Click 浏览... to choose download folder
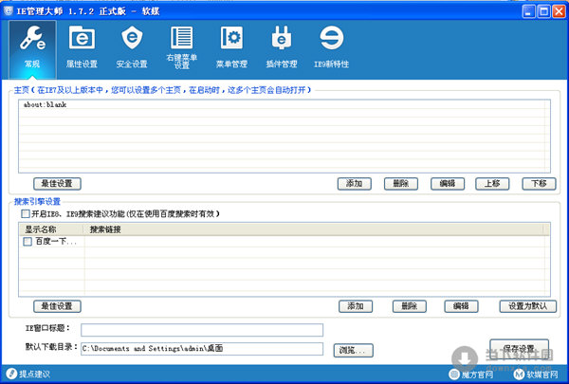The height and width of the screenshot is (384, 569). pyautogui.click(x=353, y=350)
